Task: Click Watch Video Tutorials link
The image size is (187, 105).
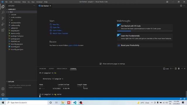Action: [x=60, y=34]
